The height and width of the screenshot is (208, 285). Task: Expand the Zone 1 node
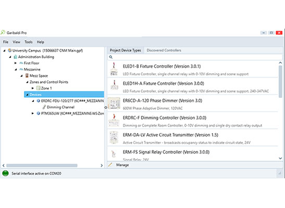(33, 88)
